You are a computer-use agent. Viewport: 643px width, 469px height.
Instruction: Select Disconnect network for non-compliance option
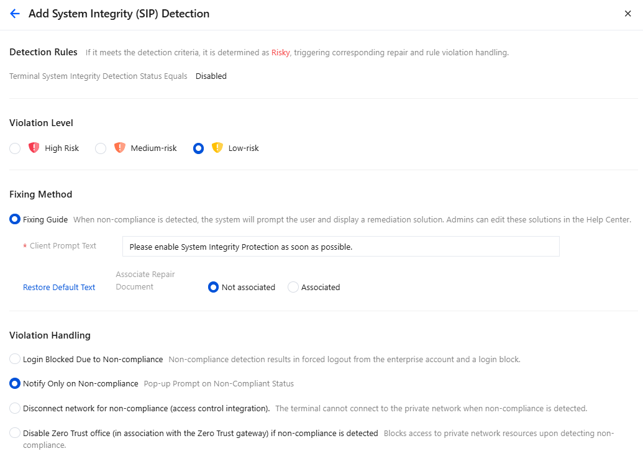coord(15,408)
